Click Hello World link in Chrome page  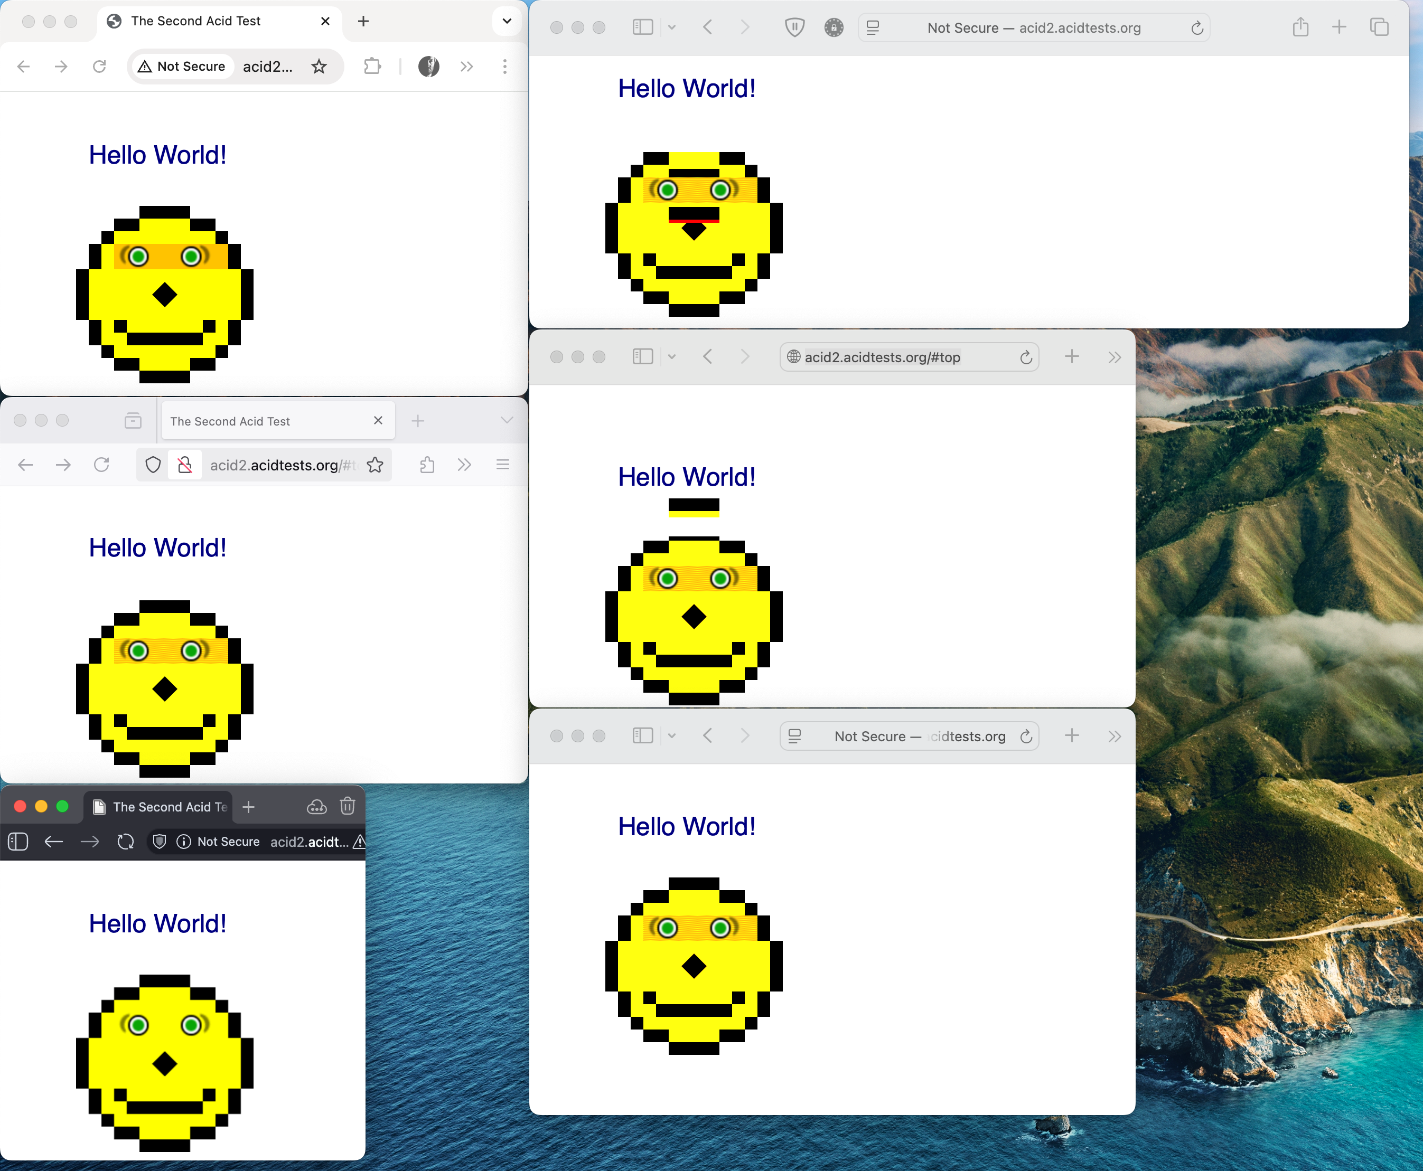pyautogui.click(x=158, y=155)
